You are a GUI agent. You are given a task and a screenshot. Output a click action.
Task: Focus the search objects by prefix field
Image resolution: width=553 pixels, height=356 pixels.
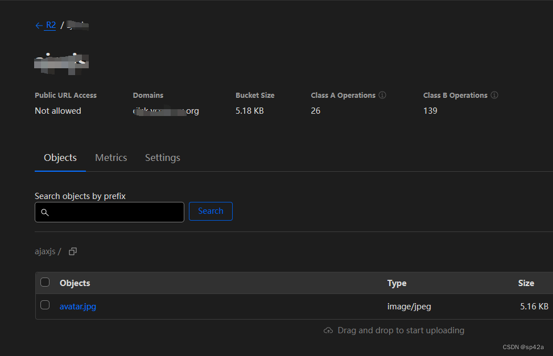coord(109,212)
